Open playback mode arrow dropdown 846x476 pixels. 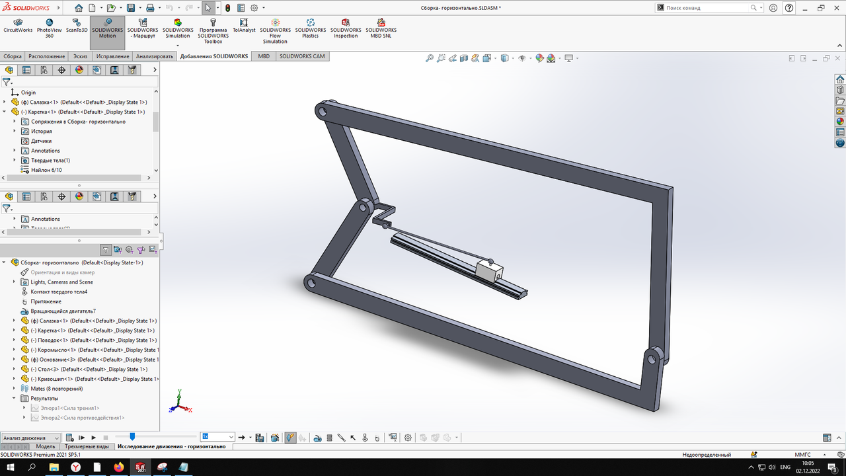250,437
